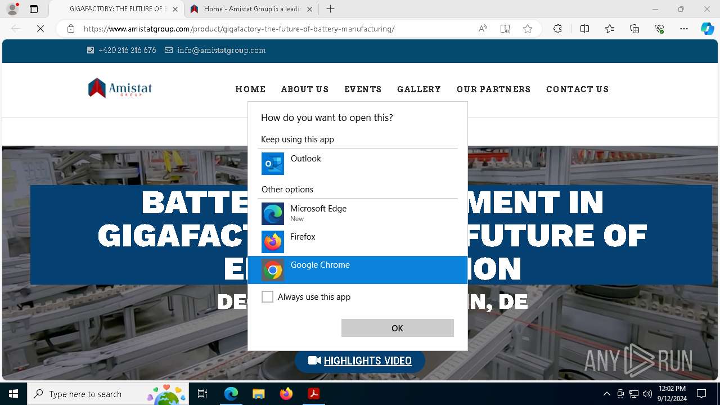720x405 pixels.
Task: Toggle Read aloud icon in address bar
Action: click(x=483, y=29)
